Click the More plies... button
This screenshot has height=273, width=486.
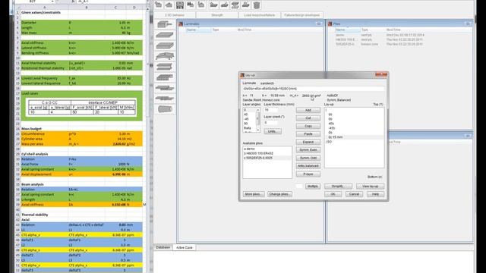click(x=254, y=194)
